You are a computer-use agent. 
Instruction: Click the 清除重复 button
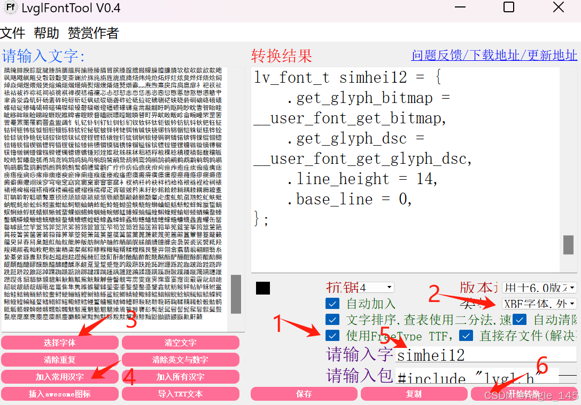pyautogui.click(x=60, y=360)
